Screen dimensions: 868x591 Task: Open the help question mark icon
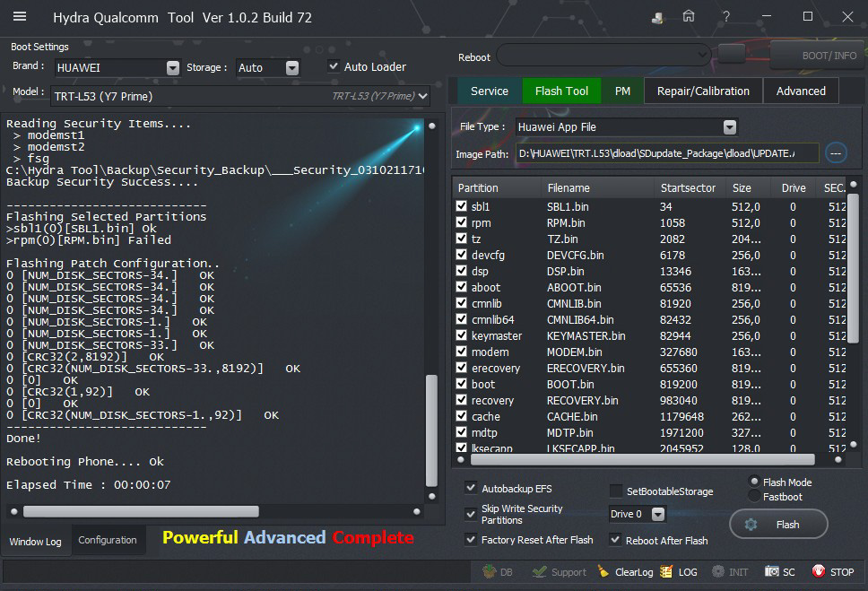(x=726, y=17)
